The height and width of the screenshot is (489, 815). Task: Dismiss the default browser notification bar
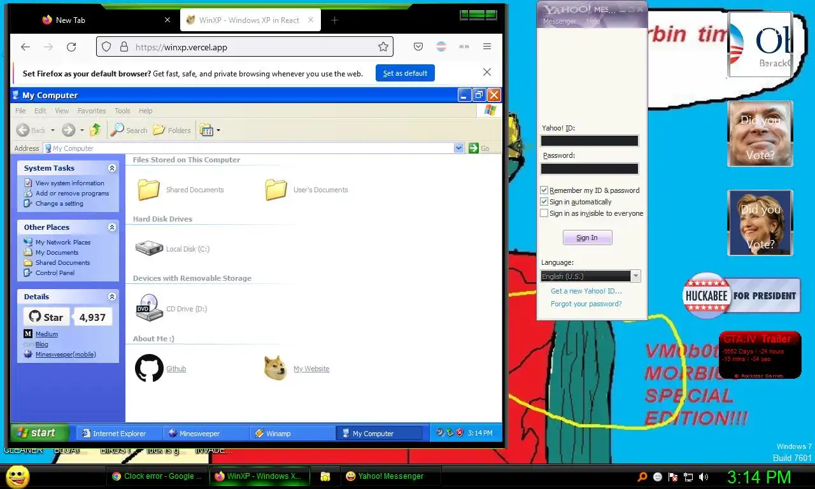pyautogui.click(x=487, y=73)
